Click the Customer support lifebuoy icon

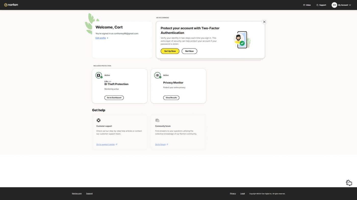99,120
